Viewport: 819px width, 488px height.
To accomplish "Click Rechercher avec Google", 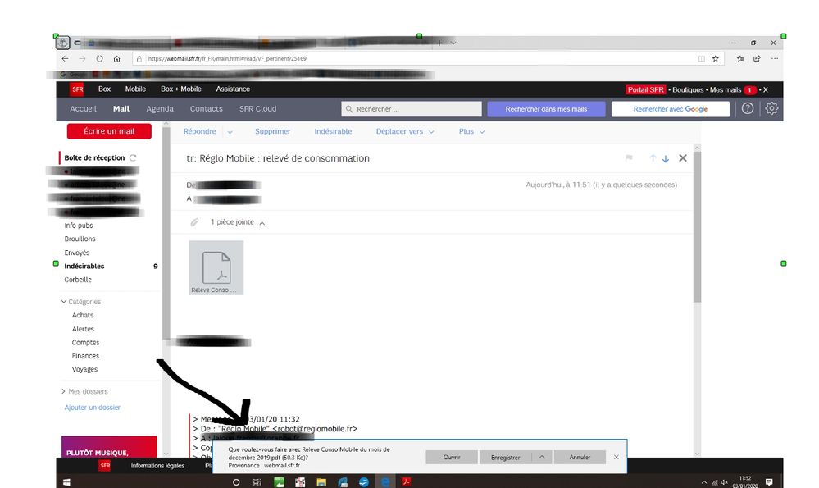I will coord(671,109).
